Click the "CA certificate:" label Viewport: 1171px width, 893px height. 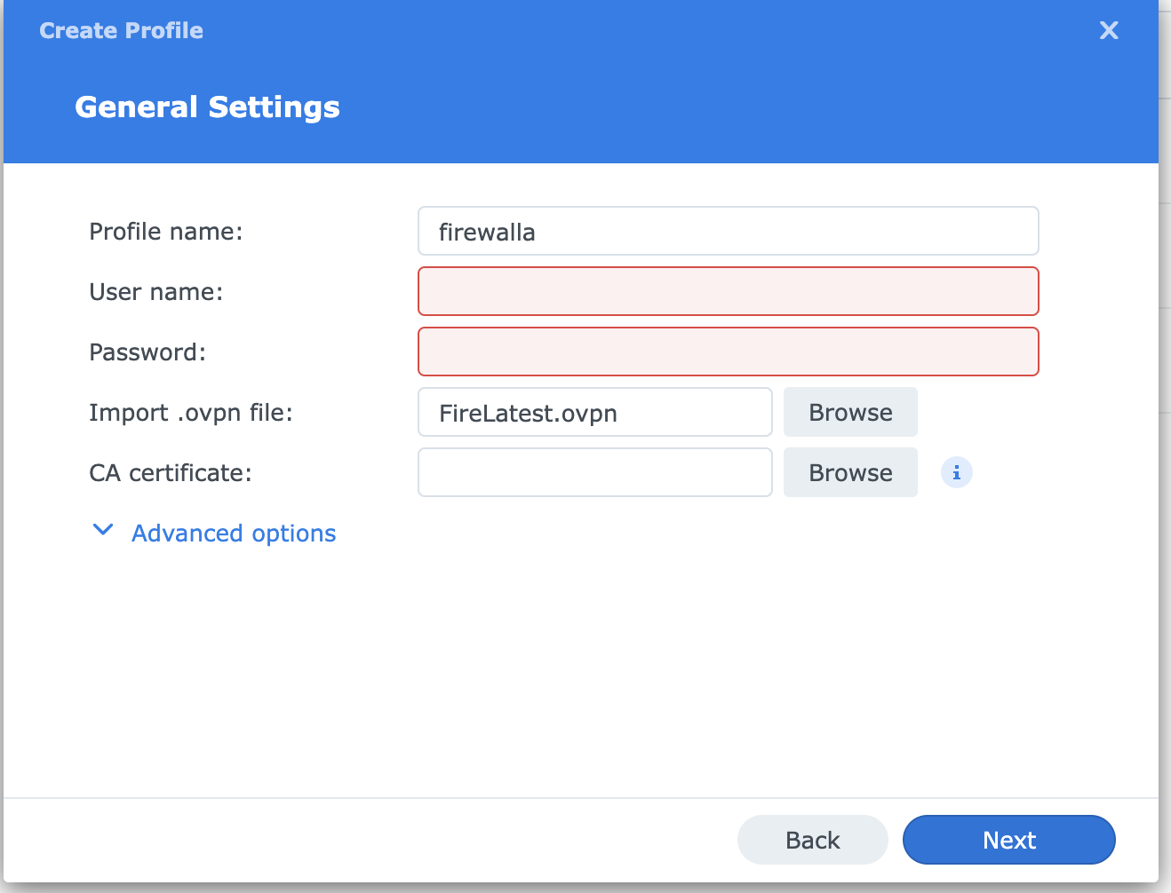click(171, 473)
